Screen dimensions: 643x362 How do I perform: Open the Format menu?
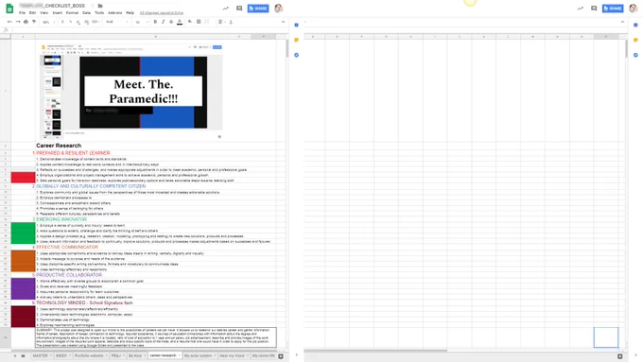click(72, 12)
